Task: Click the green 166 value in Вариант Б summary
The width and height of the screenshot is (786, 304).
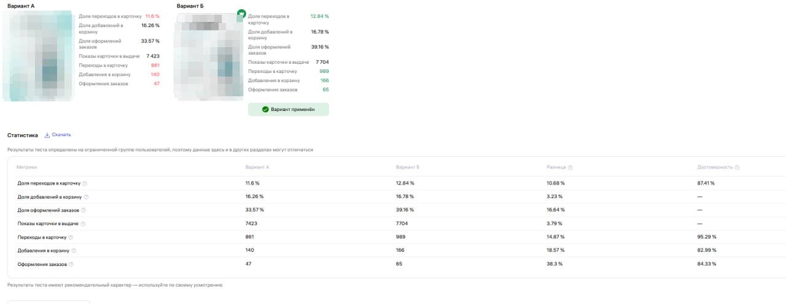Action: [x=324, y=80]
